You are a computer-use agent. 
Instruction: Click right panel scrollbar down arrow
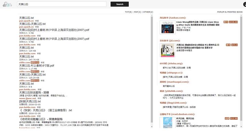241,127
